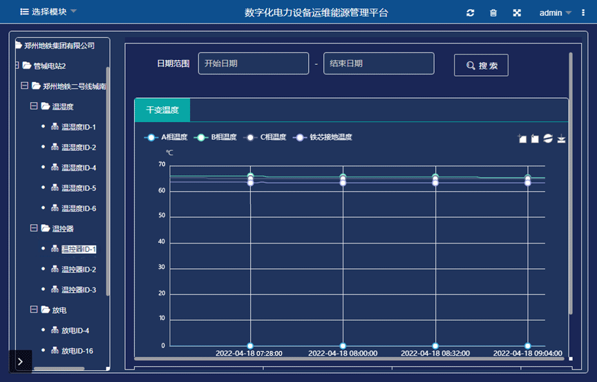This screenshot has width=597, height=382.
Task: Click the refresh icon in the header
Action: [471, 13]
